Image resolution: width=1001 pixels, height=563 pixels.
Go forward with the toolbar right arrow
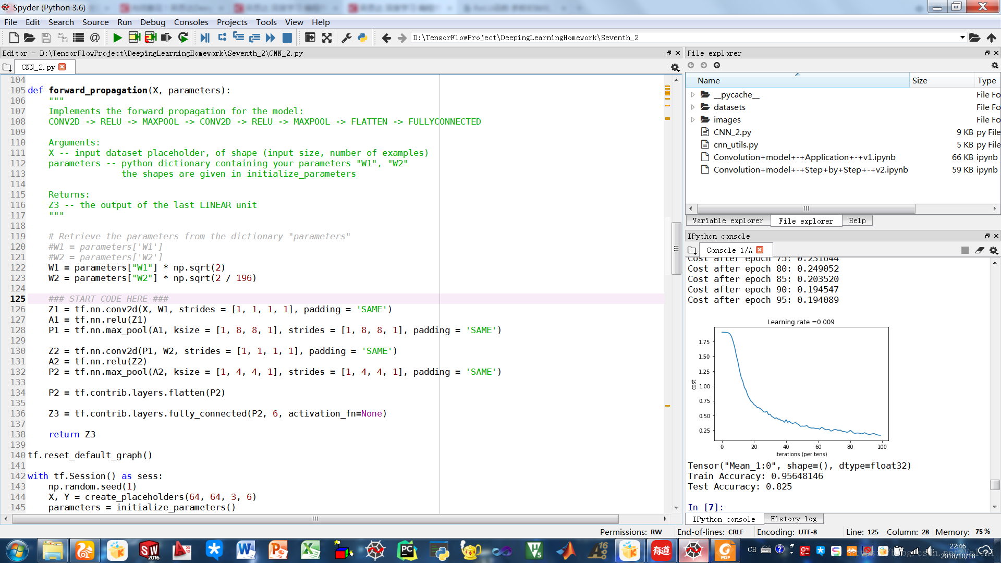coord(402,38)
